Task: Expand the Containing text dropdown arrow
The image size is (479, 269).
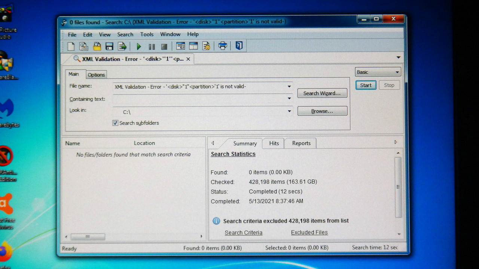Action: click(x=289, y=99)
